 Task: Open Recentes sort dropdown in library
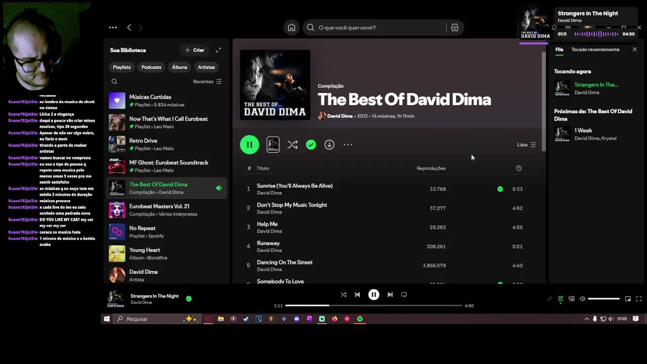(x=207, y=81)
